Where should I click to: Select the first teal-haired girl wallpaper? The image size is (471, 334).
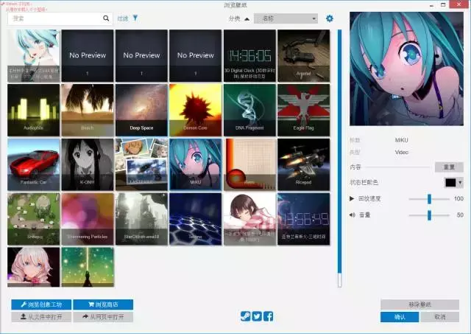tap(34, 56)
